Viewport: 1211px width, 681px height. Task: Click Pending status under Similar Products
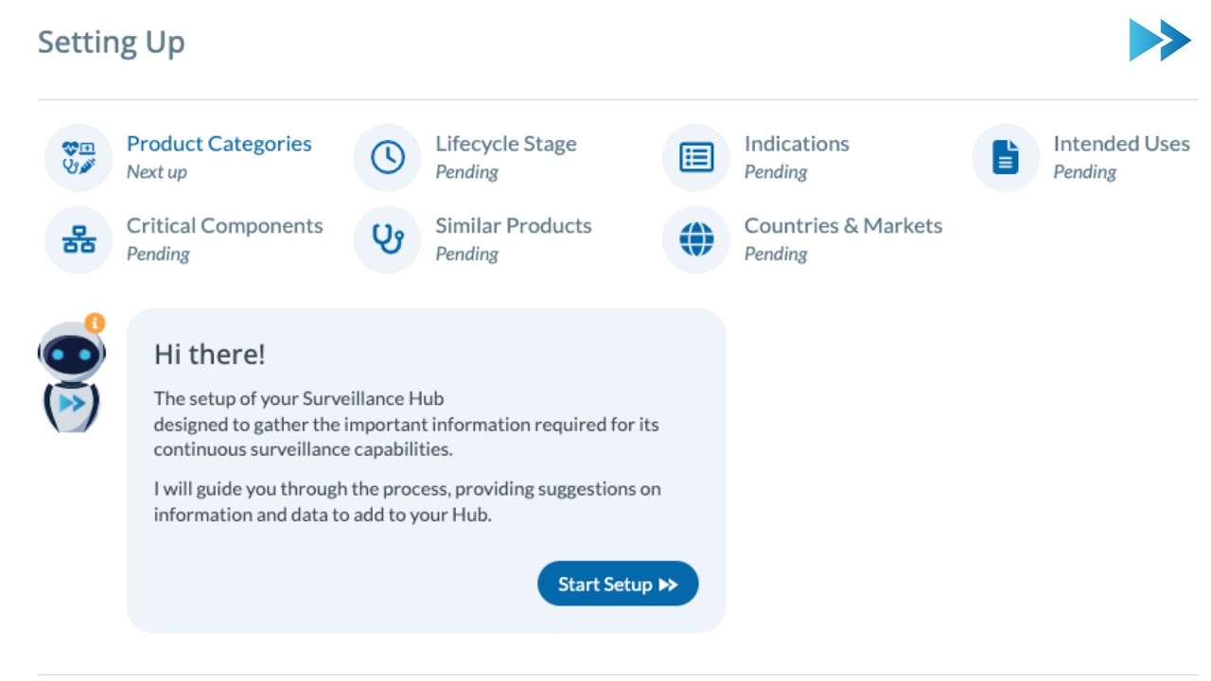pos(467,254)
